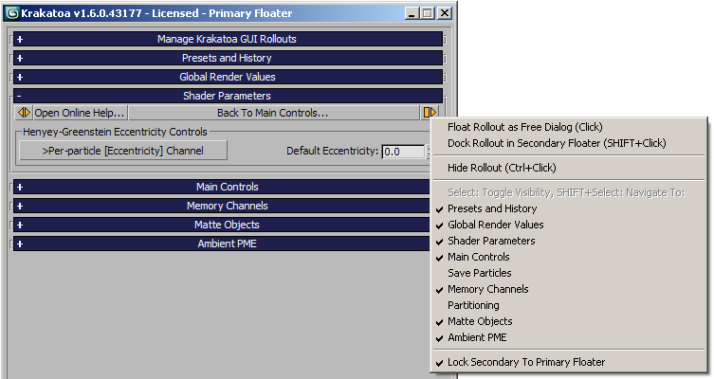This screenshot has width=714, height=379.
Task: Expand Main Controls rollout
Action: pyautogui.click(x=222, y=187)
